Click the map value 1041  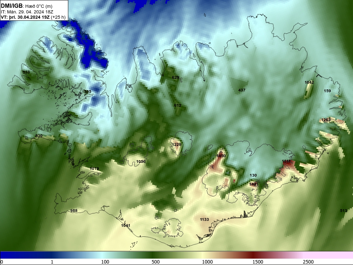(126, 225)
